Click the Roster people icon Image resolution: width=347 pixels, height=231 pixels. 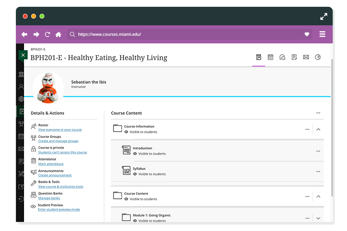click(x=34, y=126)
